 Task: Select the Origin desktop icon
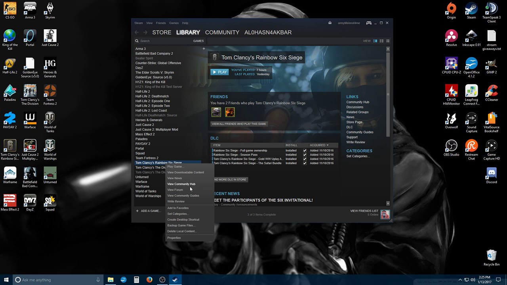(451, 11)
